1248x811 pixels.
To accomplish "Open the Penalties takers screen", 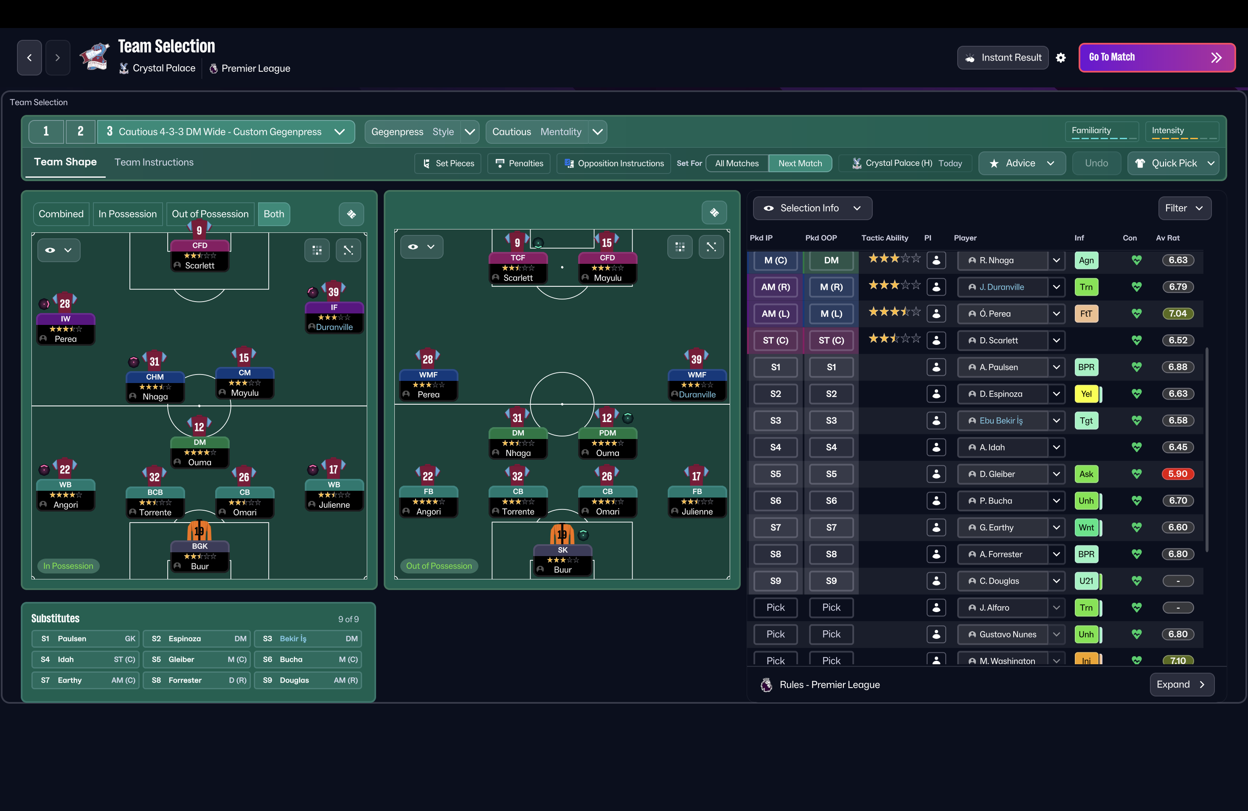I will click(519, 163).
